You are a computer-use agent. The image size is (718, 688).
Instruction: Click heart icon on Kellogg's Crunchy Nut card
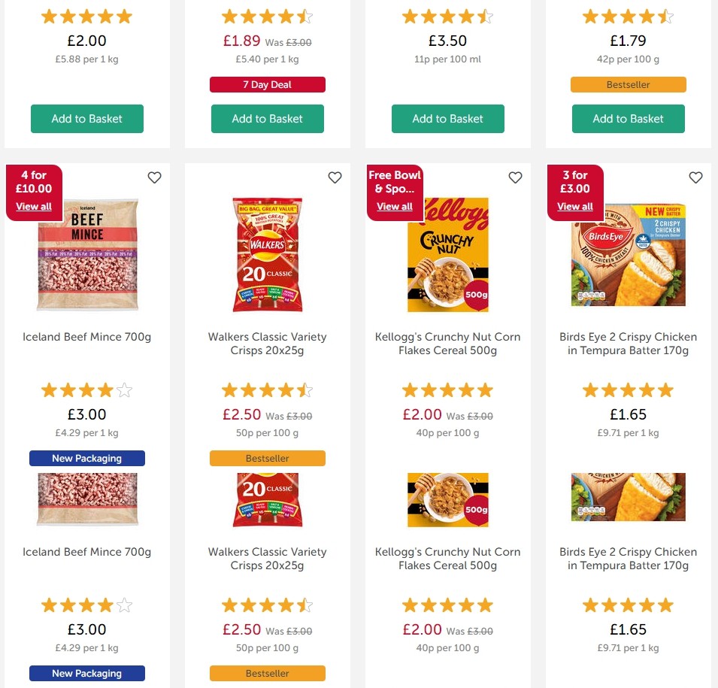click(x=515, y=177)
